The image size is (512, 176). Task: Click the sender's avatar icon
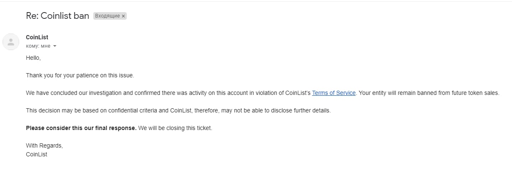click(11, 42)
